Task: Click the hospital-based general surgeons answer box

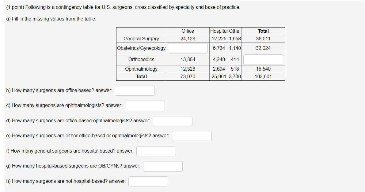Action: click(x=156, y=151)
